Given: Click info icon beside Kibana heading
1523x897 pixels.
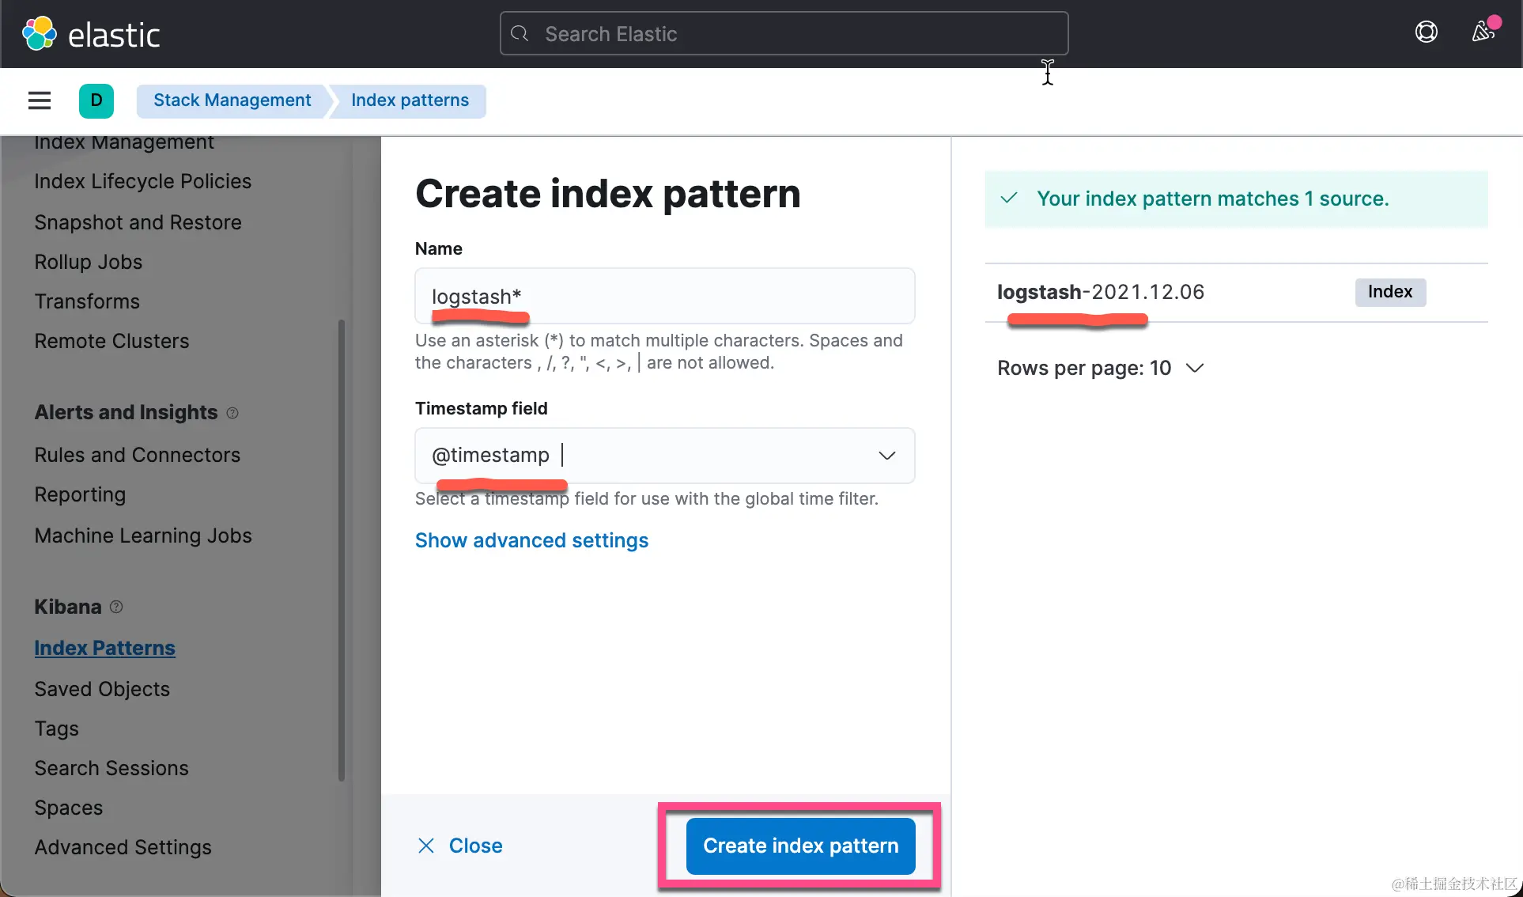Looking at the screenshot, I should coord(116,607).
